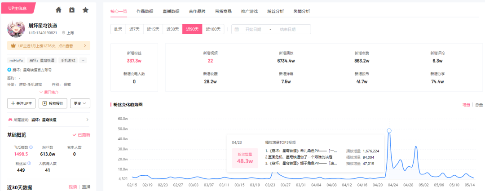This screenshot has width=485, height=191.
Task: Click the home icon in UP主信息 header
Action: click(58, 10)
